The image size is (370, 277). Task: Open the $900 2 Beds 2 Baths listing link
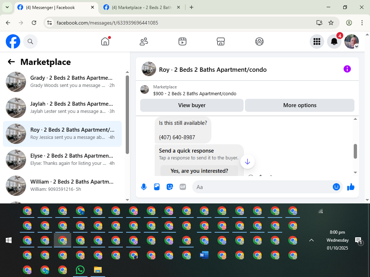click(195, 93)
